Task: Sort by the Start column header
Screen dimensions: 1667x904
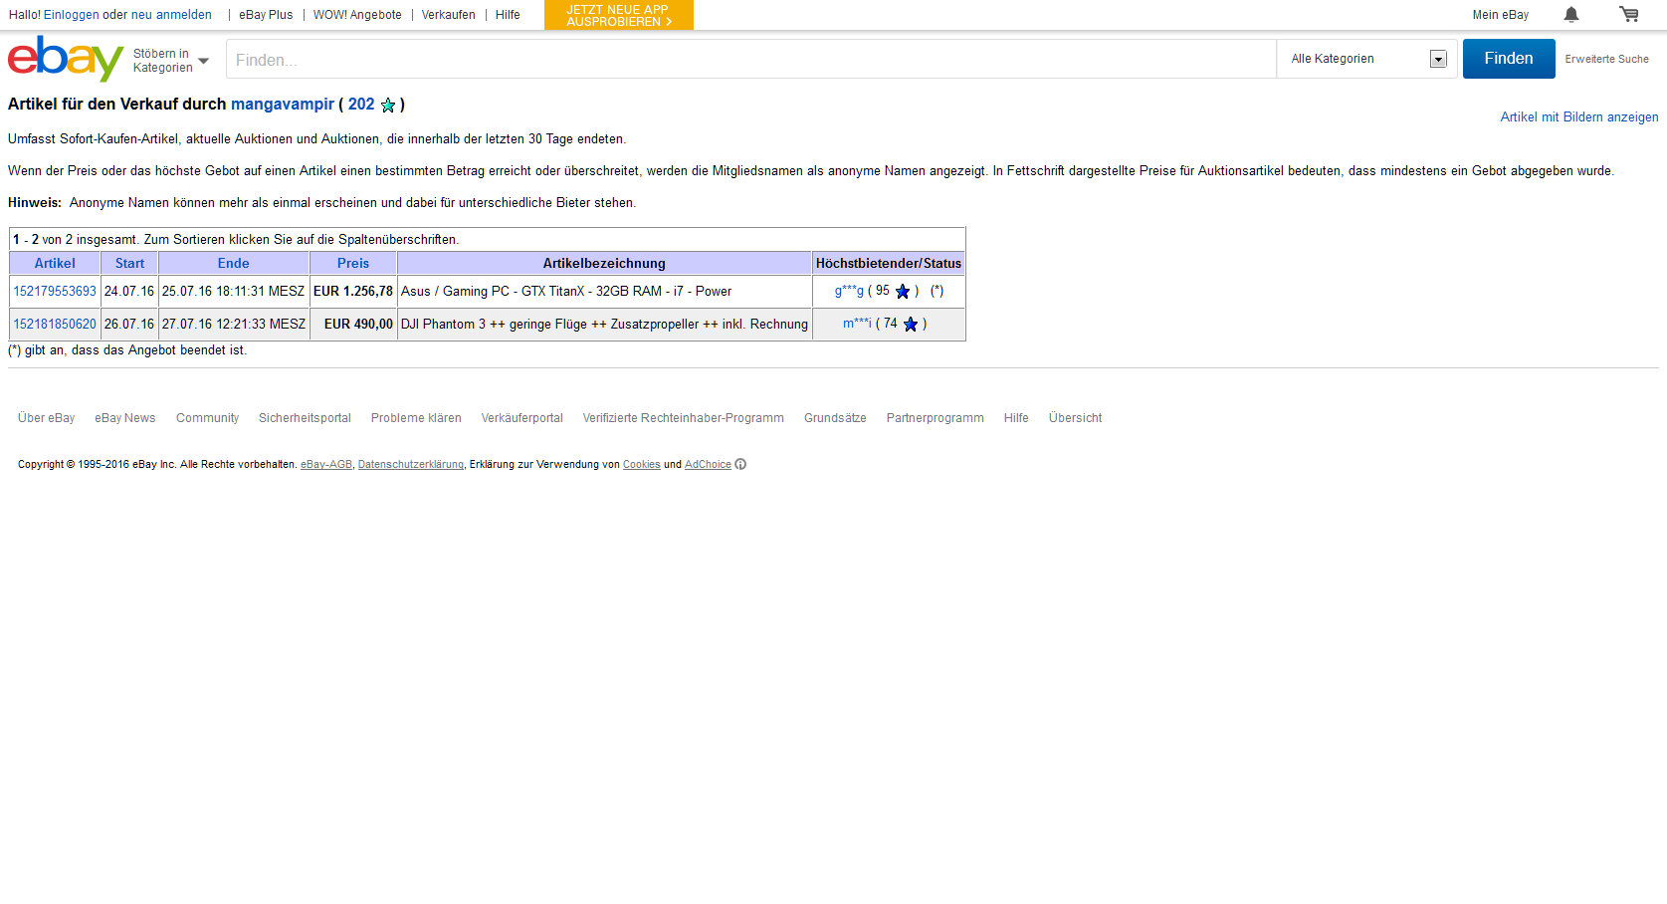Action: click(x=129, y=263)
